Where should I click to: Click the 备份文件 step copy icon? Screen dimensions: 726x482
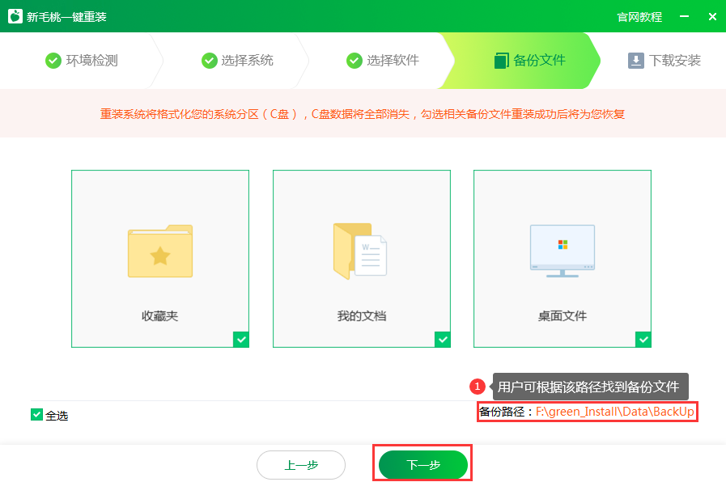click(501, 61)
